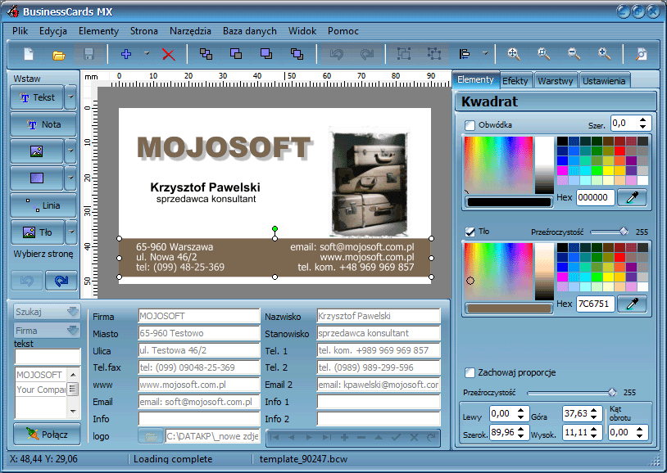Open print preview page icon

641,54
